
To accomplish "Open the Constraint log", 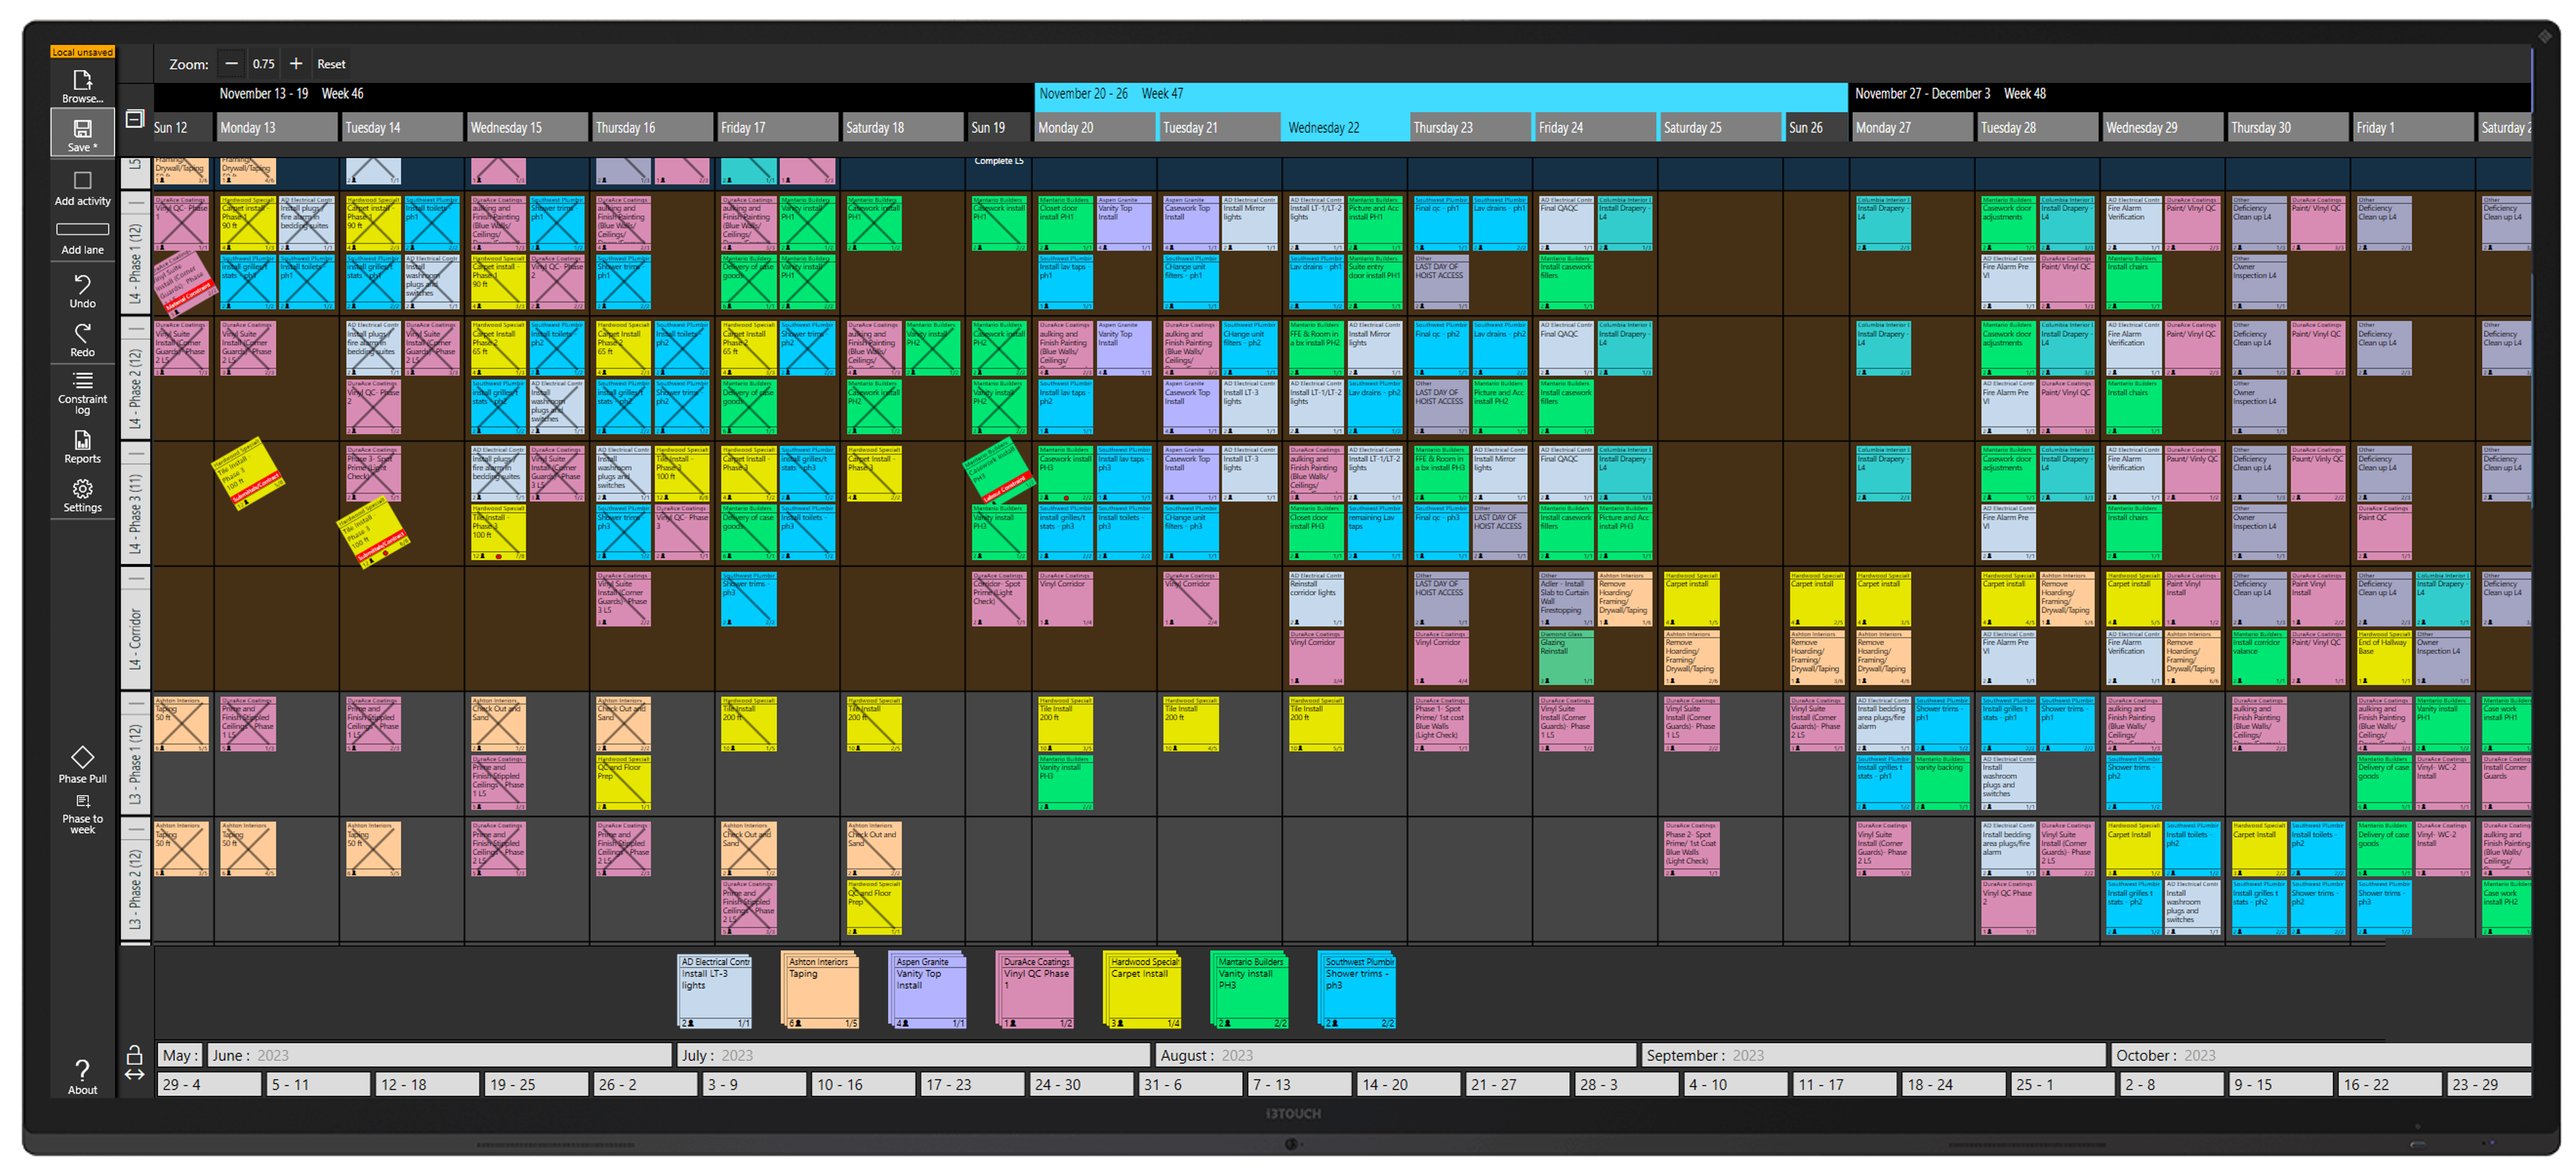I will pyautogui.click(x=82, y=392).
